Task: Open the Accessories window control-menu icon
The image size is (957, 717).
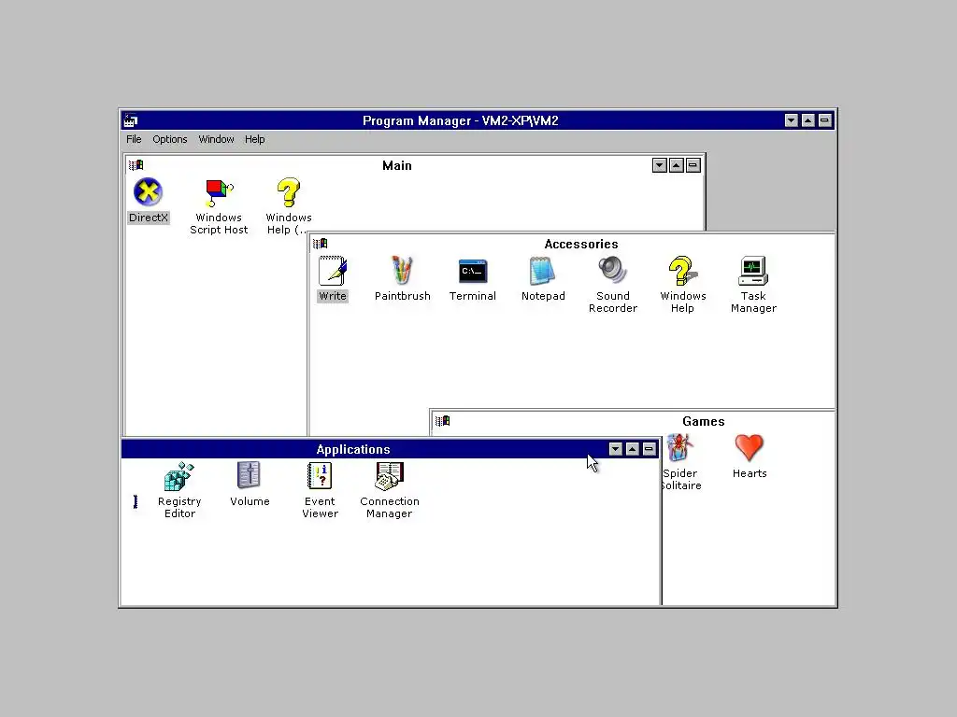Action: 321,244
